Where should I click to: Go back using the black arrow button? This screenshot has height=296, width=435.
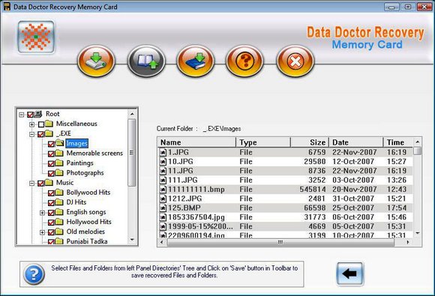[x=349, y=274]
